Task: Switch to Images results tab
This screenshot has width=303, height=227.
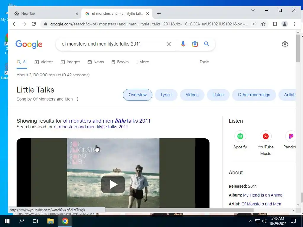Action: (70, 62)
